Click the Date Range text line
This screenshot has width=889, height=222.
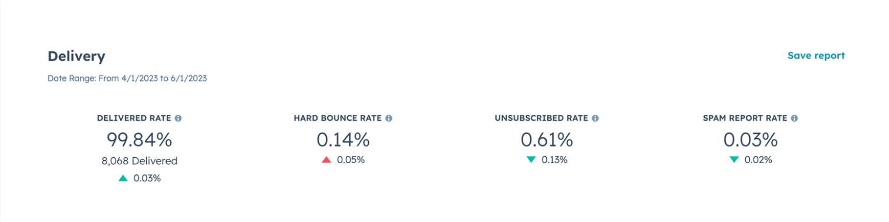pyautogui.click(x=127, y=78)
